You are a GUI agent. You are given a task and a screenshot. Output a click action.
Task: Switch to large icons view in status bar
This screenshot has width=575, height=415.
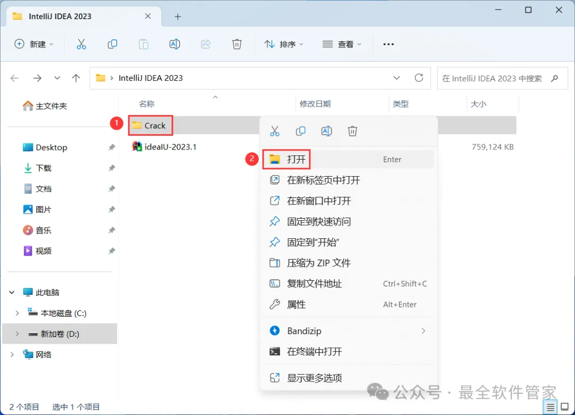565,406
